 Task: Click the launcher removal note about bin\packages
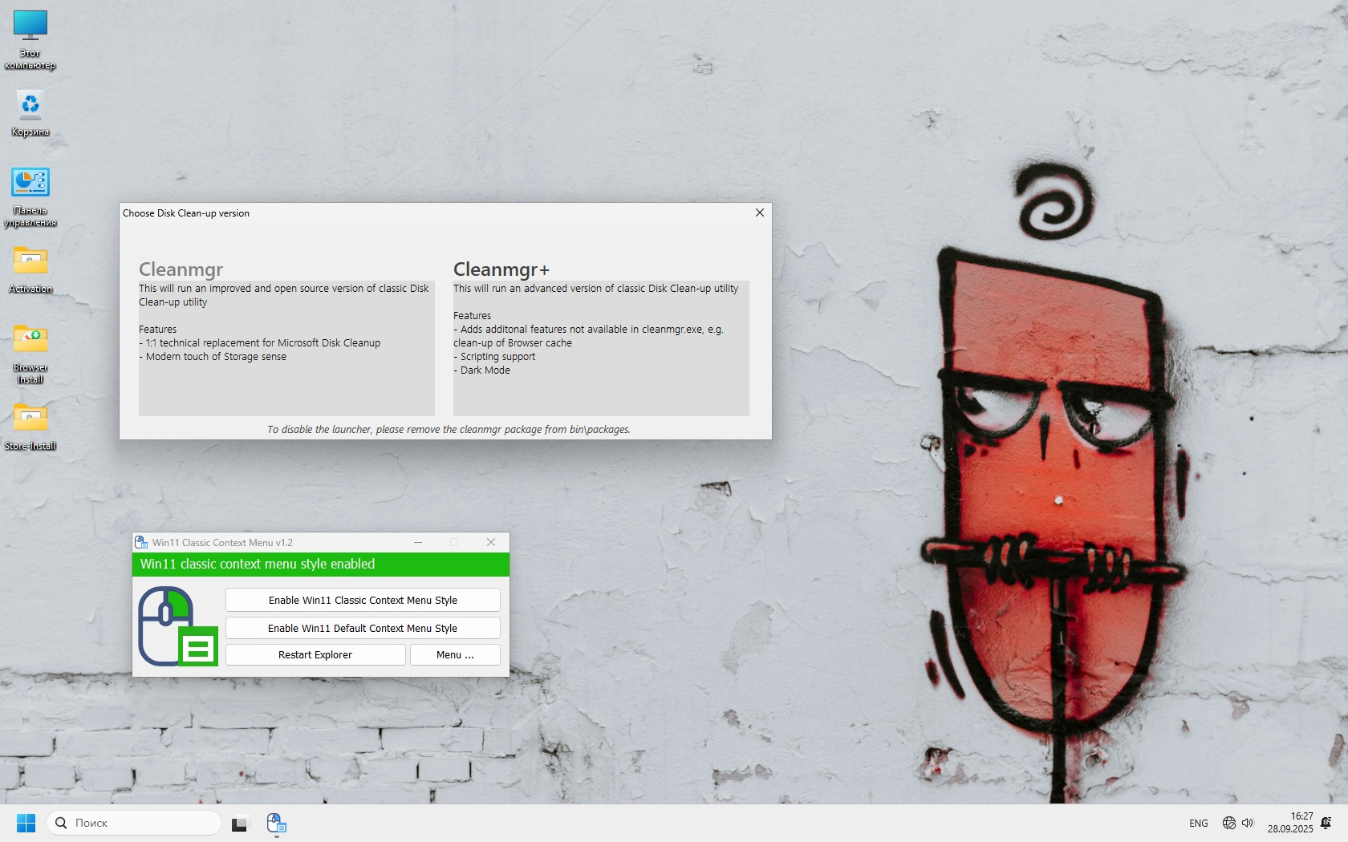click(449, 430)
